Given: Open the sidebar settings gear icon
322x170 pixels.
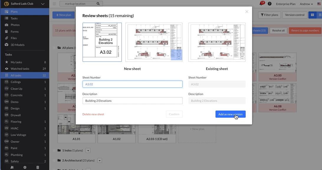Looking at the screenshot, I should pyautogui.click(x=25, y=167).
